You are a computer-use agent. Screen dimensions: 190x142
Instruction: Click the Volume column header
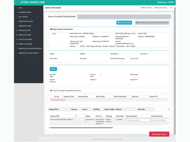pos(74,109)
